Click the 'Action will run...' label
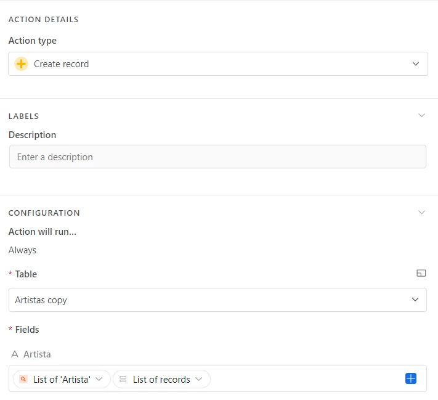The width and height of the screenshot is (438, 400). [42, 232]
